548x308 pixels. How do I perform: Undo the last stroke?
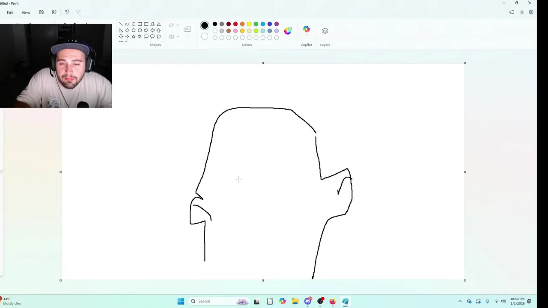pyautogui.click(x=67, y=12)
